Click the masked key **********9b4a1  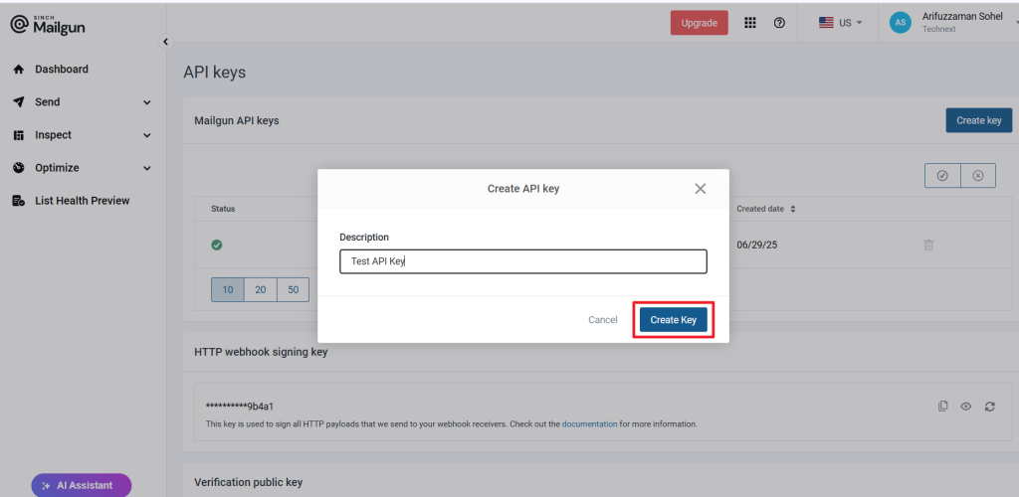(239, 407)
